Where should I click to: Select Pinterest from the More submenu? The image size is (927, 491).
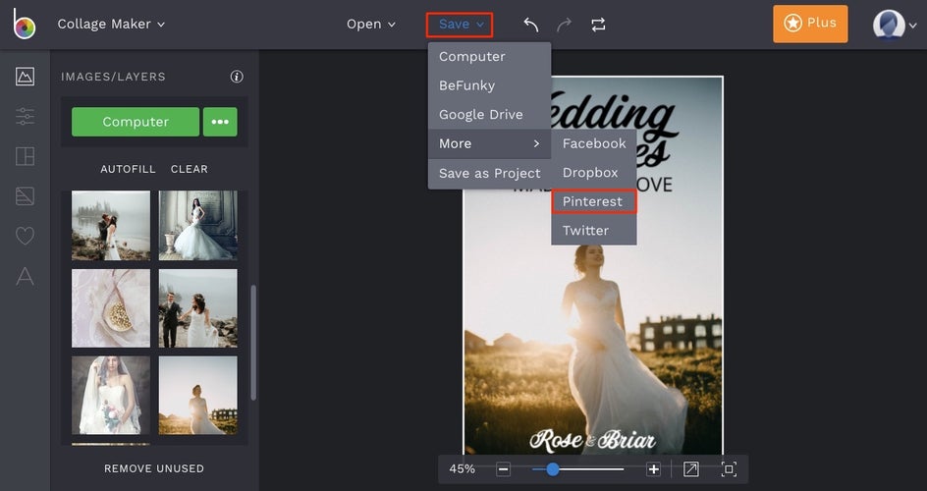point(593,201)
